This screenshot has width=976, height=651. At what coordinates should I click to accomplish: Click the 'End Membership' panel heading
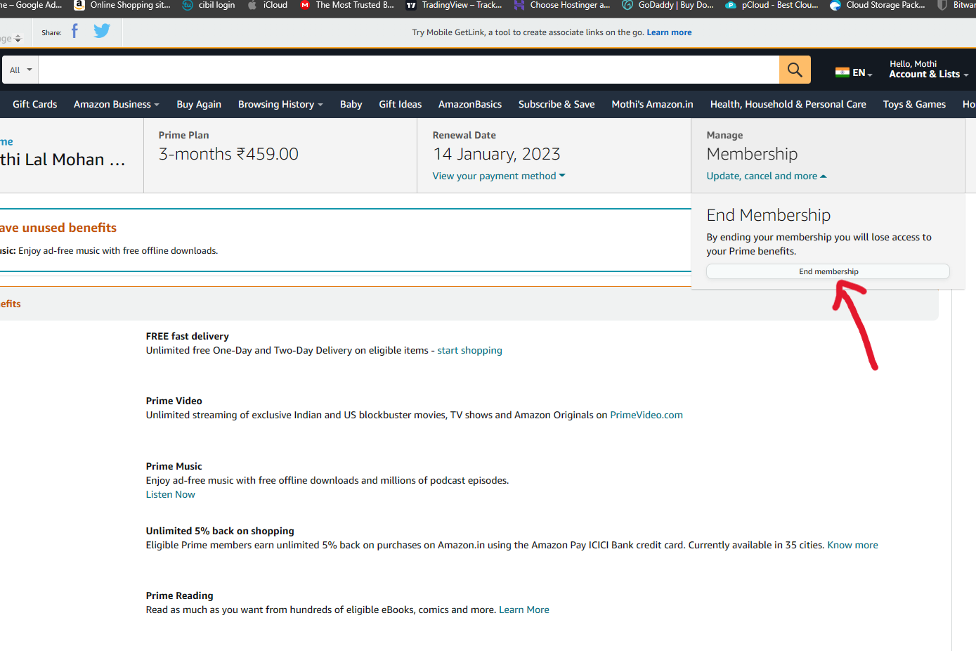769,215
